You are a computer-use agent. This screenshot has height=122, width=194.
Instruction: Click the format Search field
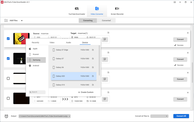pyautogui.click(x=38, y=92)
